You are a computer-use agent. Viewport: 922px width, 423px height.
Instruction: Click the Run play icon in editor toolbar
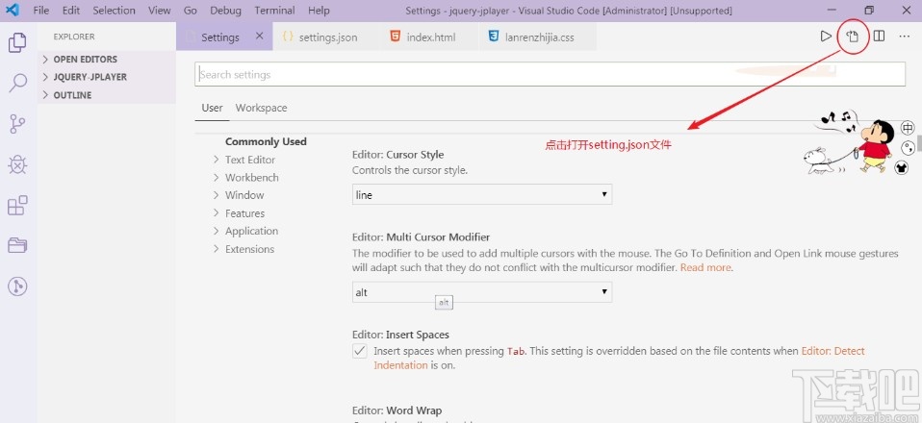pyautogui.click(x=826, y=37)
